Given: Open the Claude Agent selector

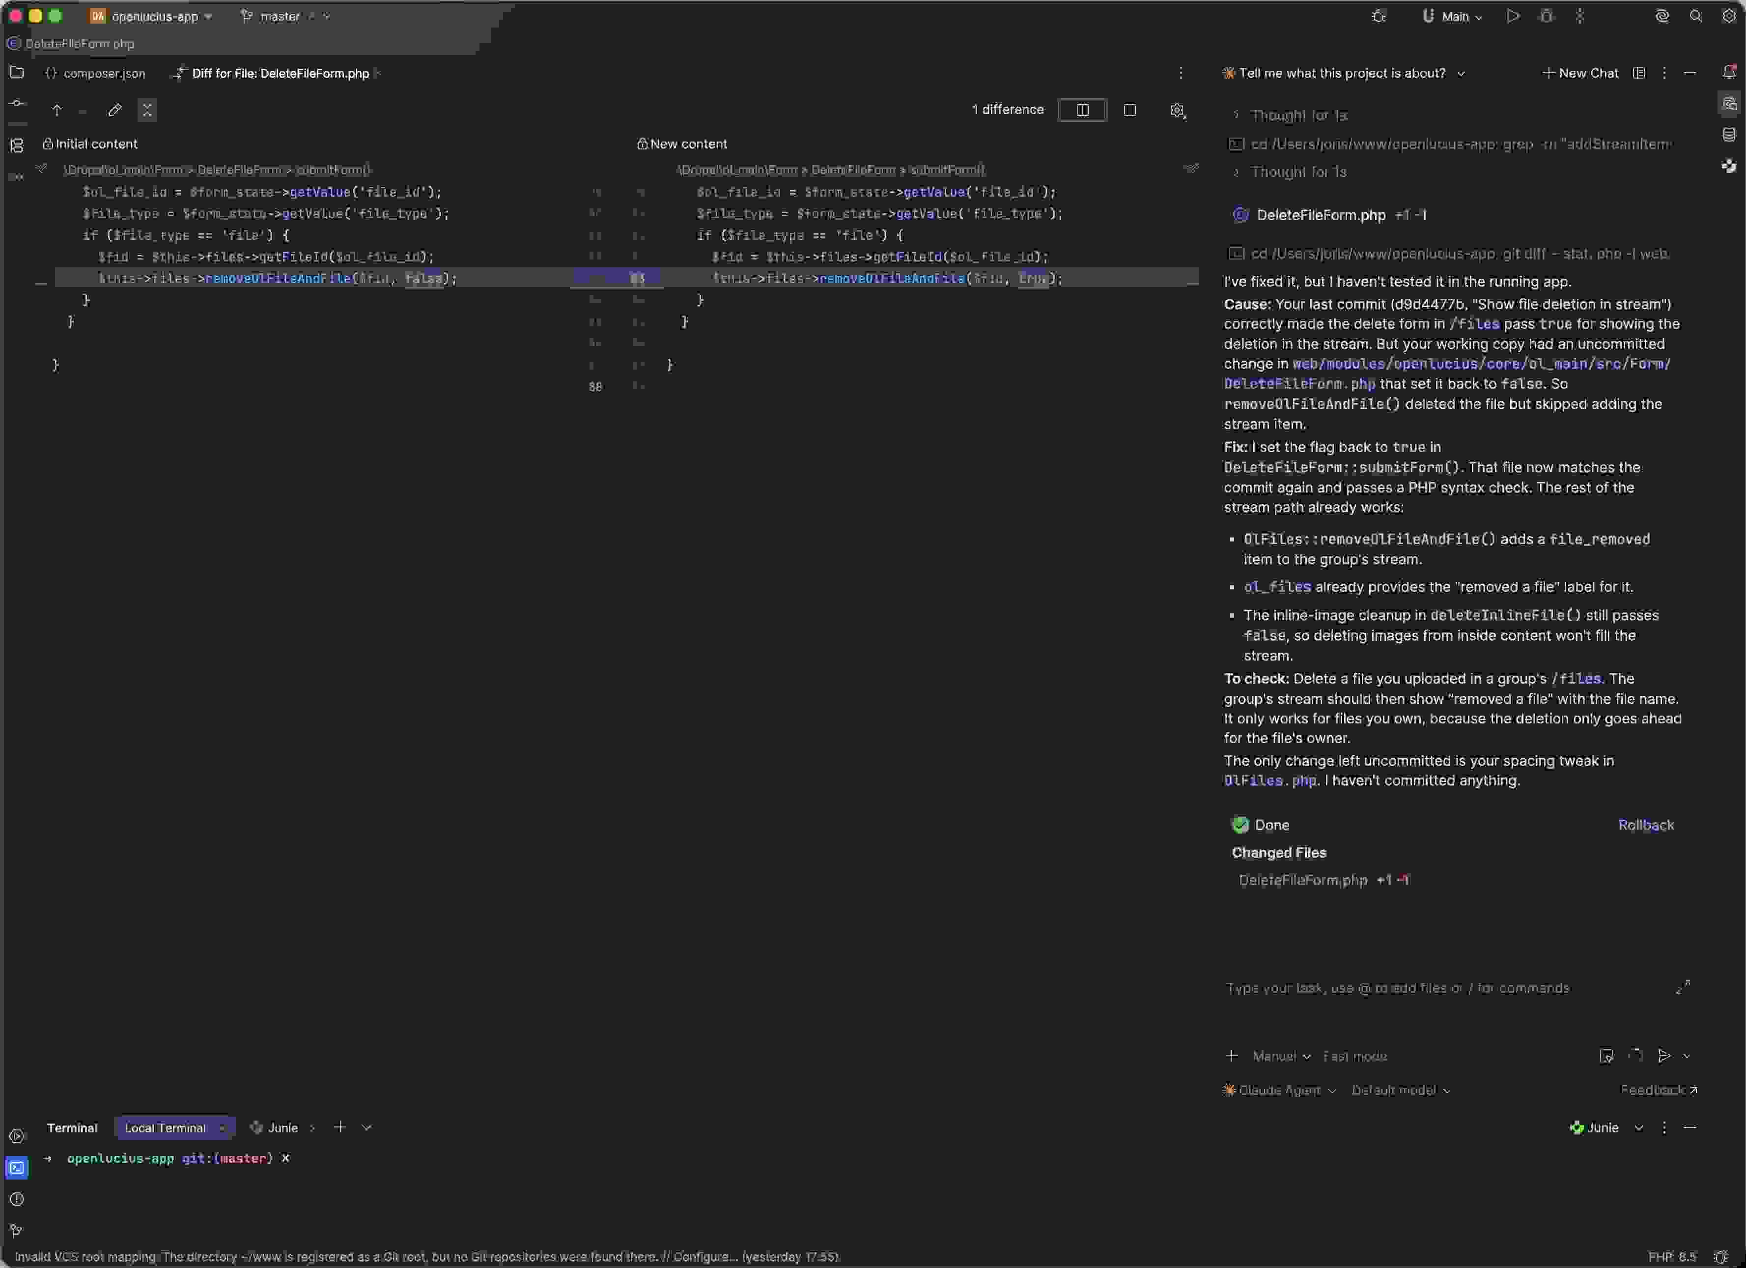Looking at the screenshot, I should (x=1279, y=1090).
